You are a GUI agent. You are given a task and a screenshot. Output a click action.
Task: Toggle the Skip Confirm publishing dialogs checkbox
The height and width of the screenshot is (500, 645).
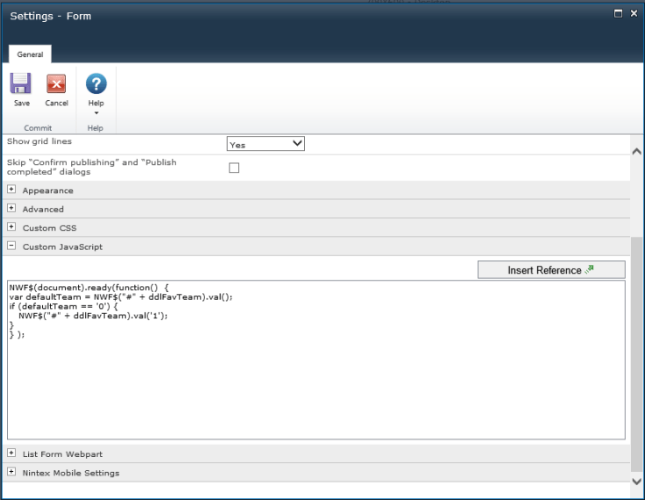[x=234, y=168]
